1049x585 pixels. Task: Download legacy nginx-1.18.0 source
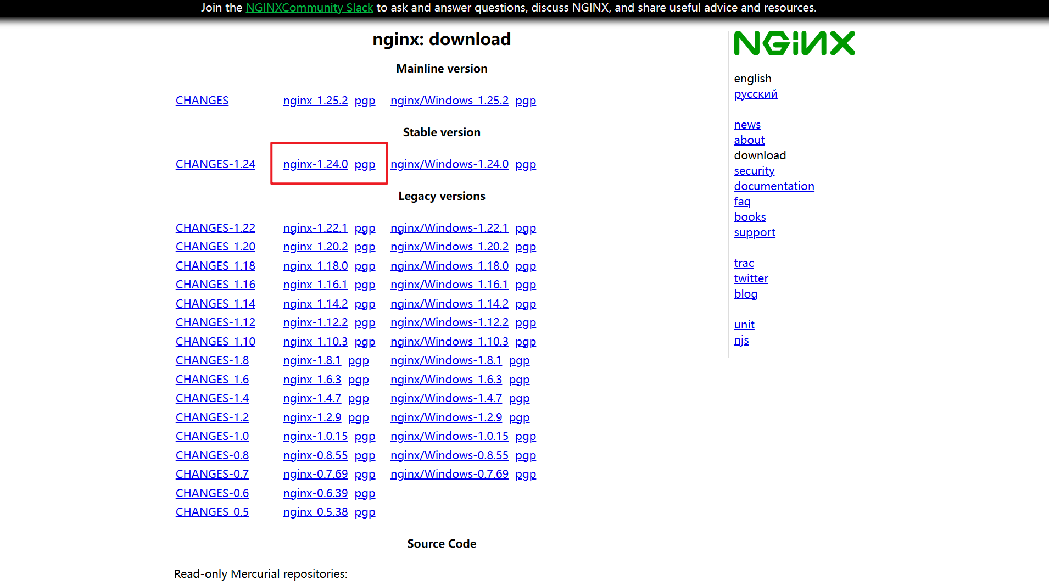click(x=315, y=266)
